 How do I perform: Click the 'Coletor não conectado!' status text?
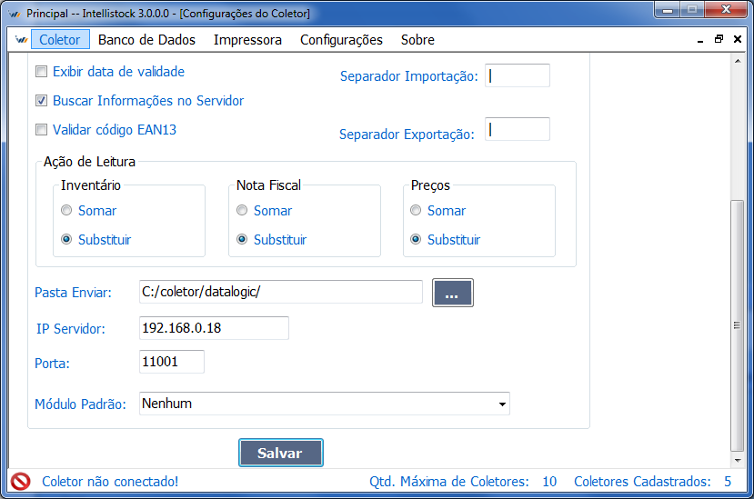[x=110, y=481]
